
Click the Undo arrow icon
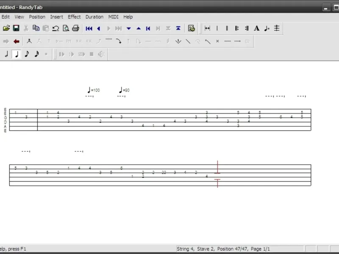(x=56, y=28)
